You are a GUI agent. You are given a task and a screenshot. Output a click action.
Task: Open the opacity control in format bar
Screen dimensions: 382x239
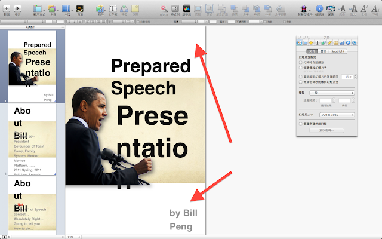tap(255, 22)
